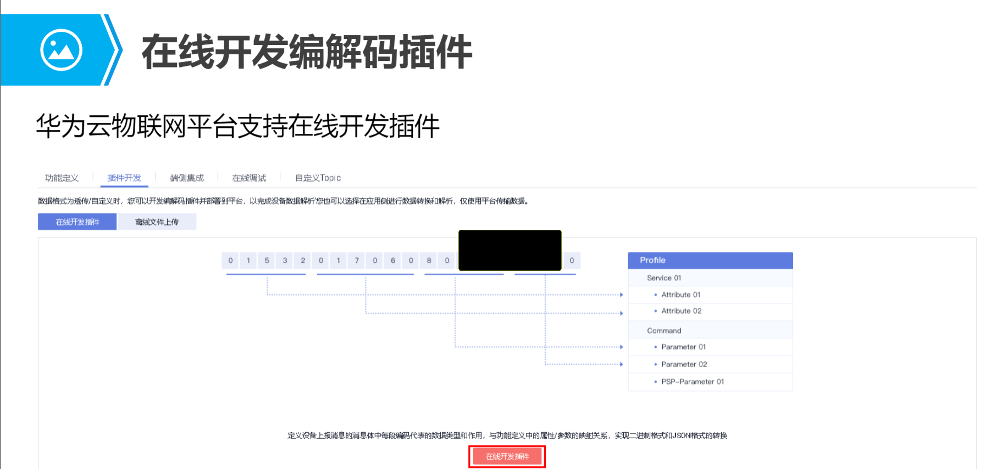The width and height of the screenshot is (997, 469).
Task: Click the Command row in Profile
Action: coord(710,330)
